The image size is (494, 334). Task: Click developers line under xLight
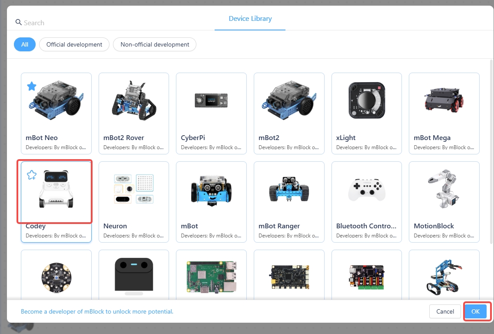point(366,147)
